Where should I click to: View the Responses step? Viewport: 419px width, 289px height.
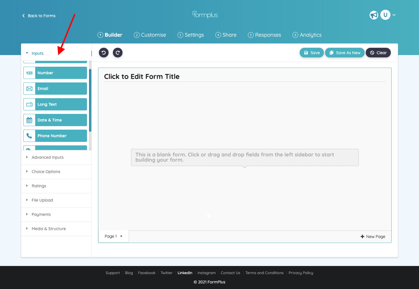[x=264, y=35]
